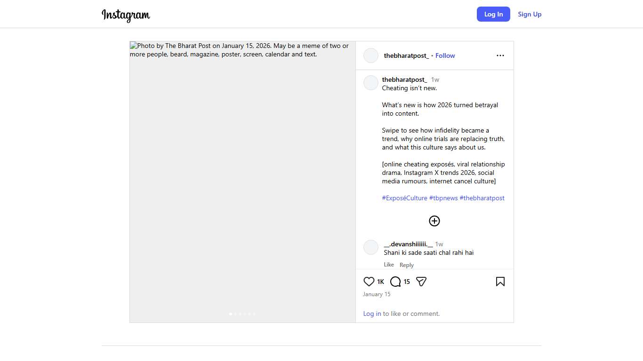Open __.devanshiiiiii.__ commenter avatar
Screen dimensions: 643x361
371,247
